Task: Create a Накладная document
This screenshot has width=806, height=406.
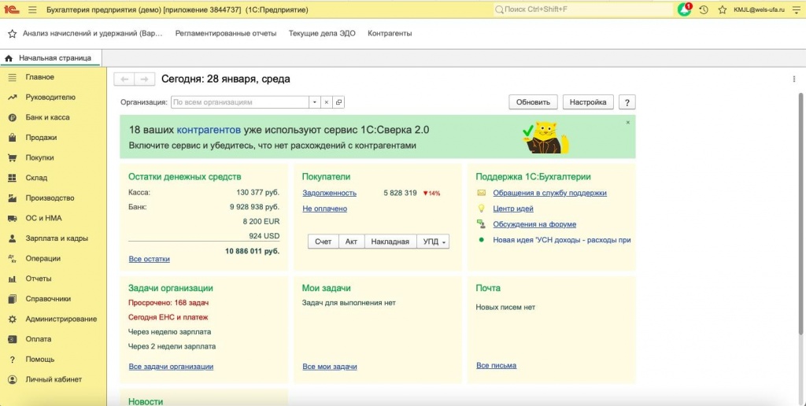Action: pyautogui.click(x=390, y=242)
